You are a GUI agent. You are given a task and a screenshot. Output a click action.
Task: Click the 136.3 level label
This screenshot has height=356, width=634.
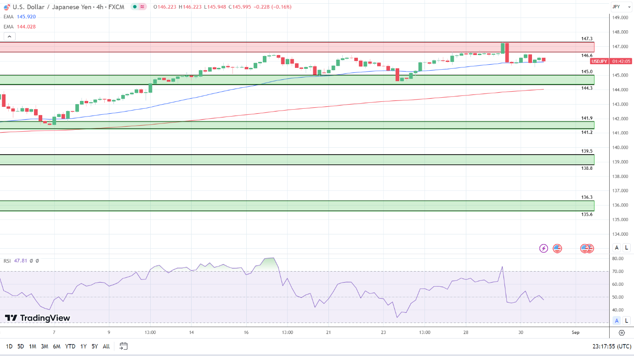click(587, 197)
